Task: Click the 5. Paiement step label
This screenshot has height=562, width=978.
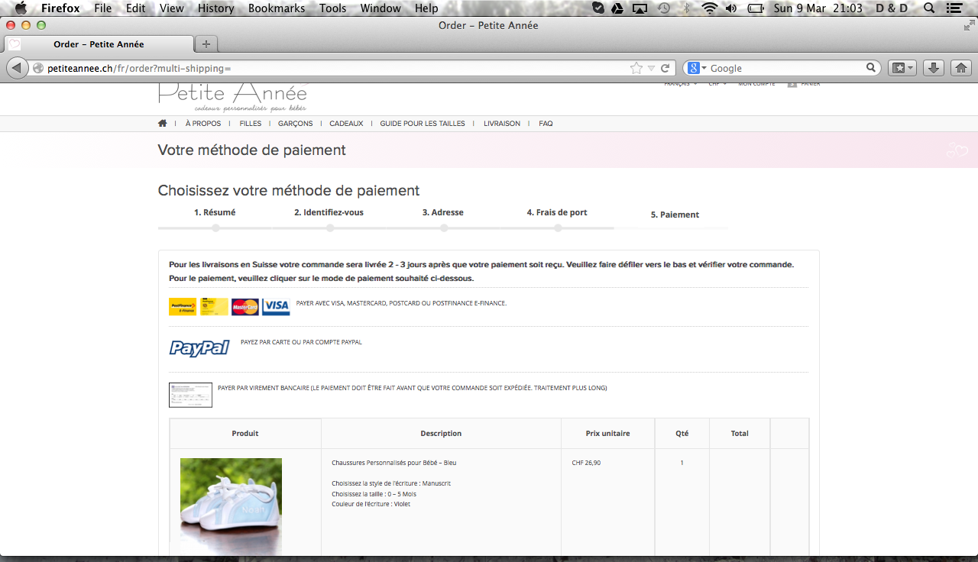Action: click(x=675, y=215)
